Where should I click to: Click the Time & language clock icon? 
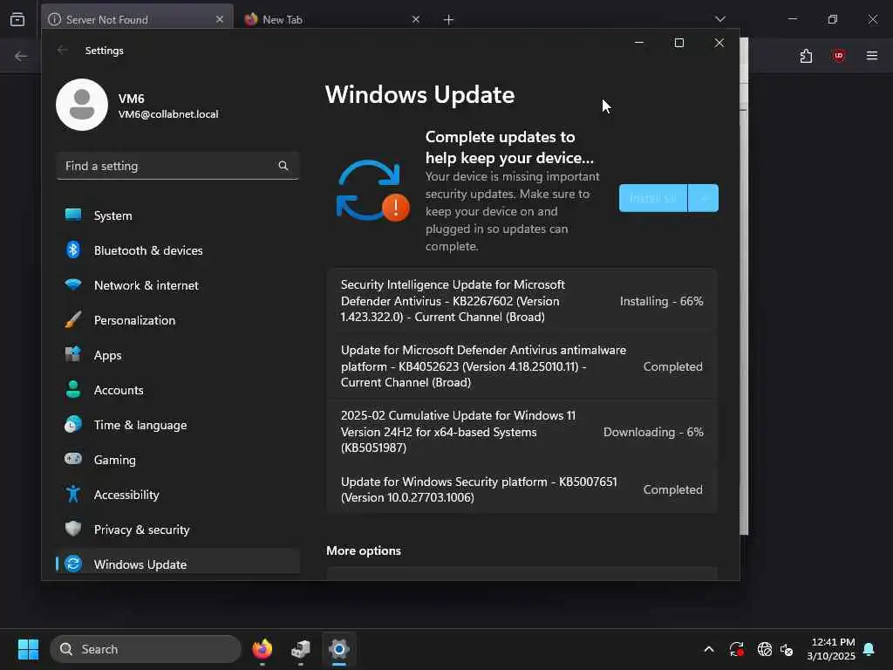pyautogui.click(x=73, y=425)
